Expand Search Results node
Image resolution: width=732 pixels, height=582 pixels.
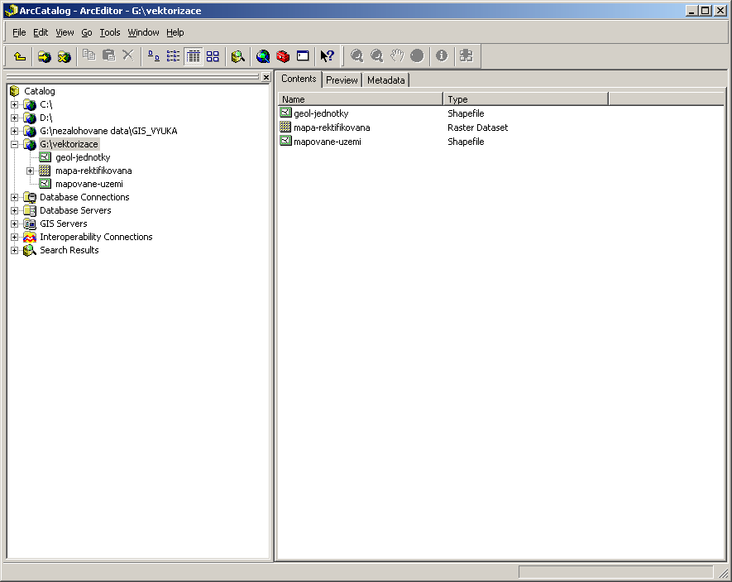tap(14, 250)
